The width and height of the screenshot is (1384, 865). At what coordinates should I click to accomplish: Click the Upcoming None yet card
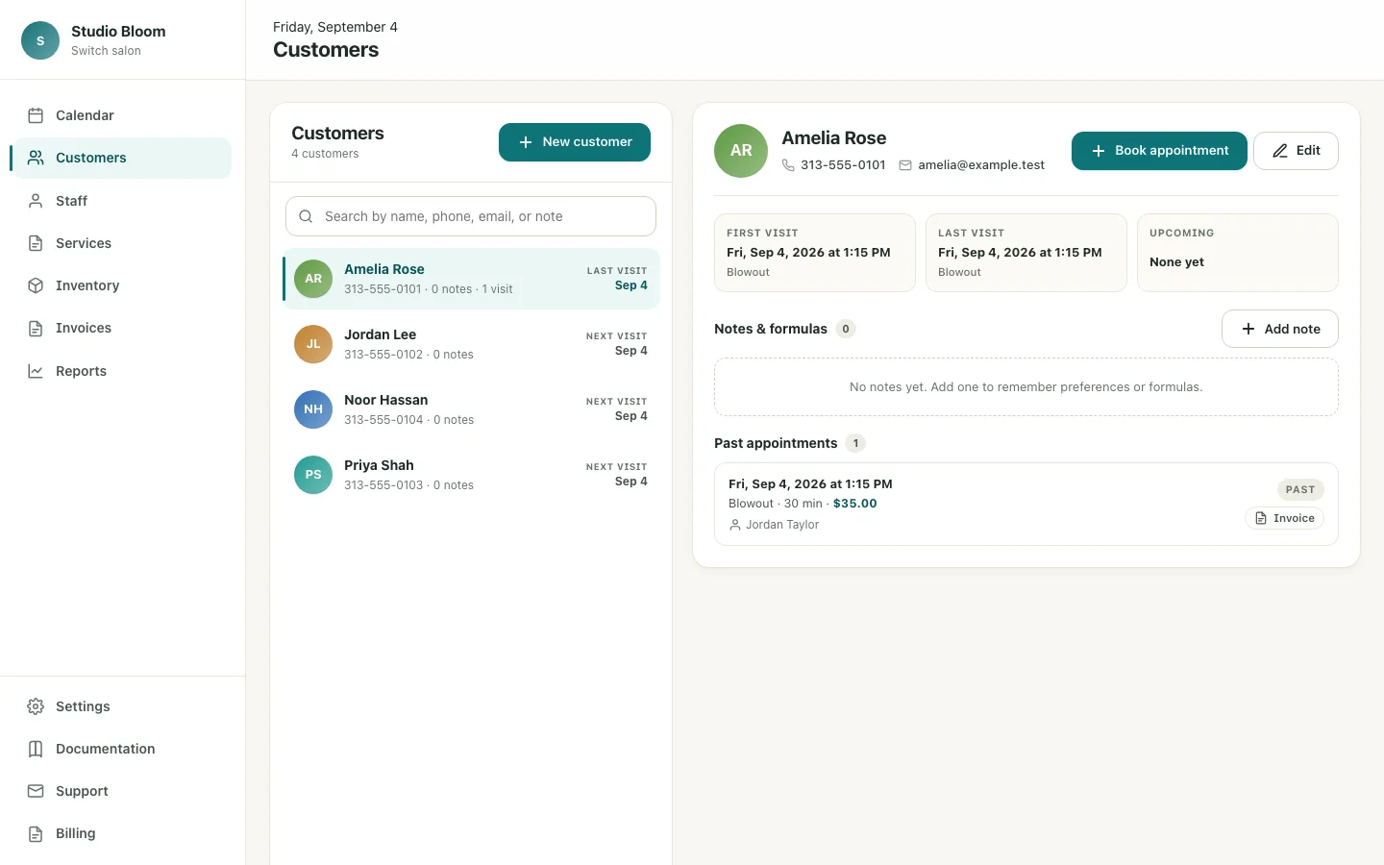[1238, 253]
